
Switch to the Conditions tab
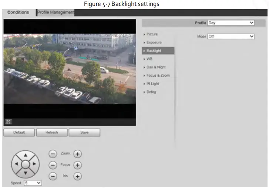[x=18, y=12]
